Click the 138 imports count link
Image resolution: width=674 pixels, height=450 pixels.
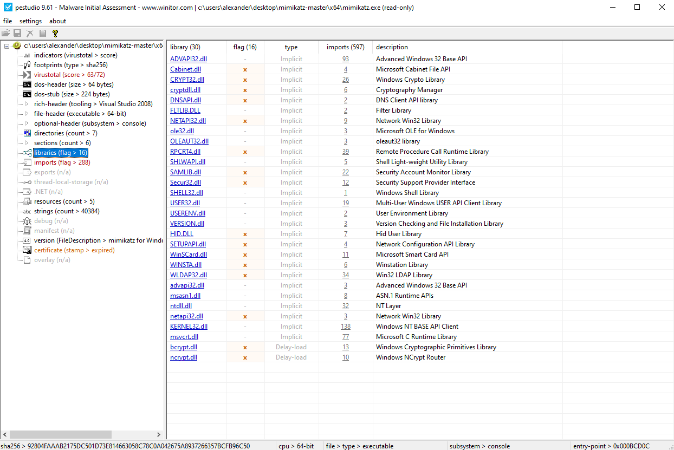[x=346, y=327]
